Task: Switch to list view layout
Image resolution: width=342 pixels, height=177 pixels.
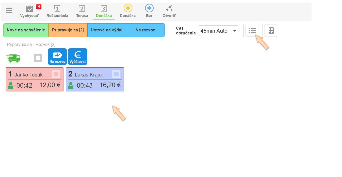Action: click(x=252, y=31)
